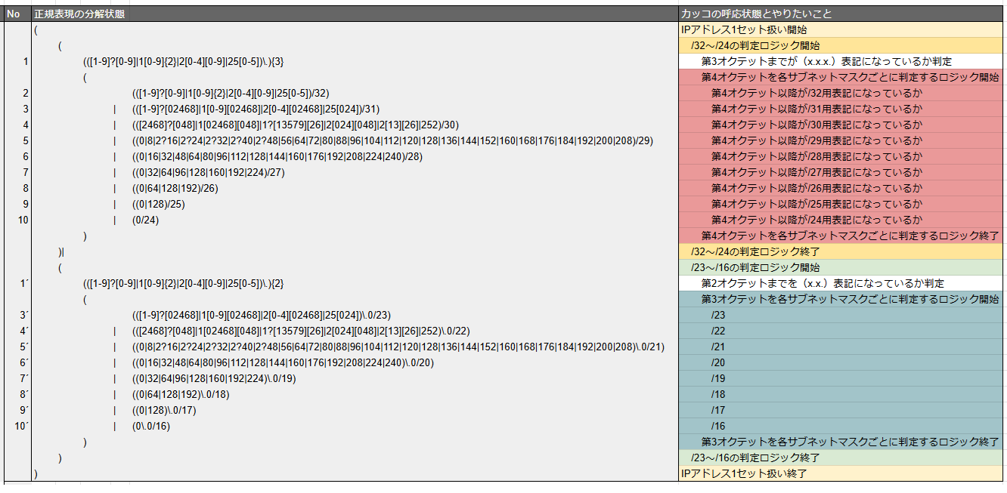
Task: Click the description cell "IPアドレス1セット扱い開始"
Action: [x=841, y=30]
